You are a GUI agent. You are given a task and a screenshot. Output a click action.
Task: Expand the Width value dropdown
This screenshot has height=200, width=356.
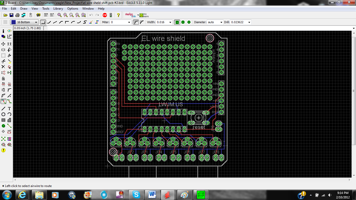tap(171, 22)
